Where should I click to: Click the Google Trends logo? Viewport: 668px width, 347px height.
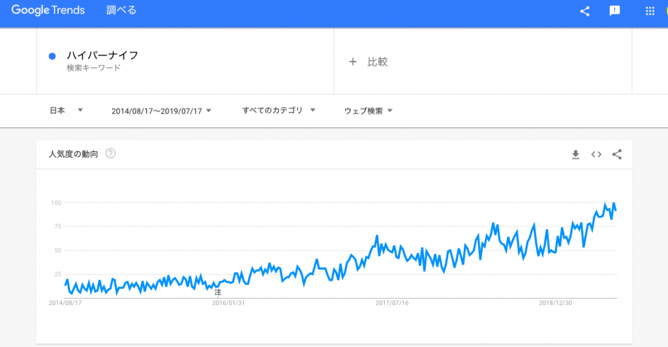(x=48, y=10)
